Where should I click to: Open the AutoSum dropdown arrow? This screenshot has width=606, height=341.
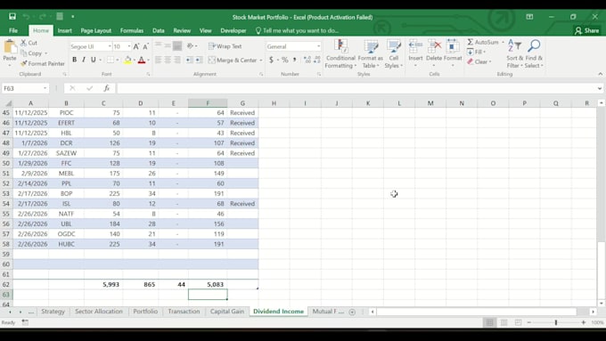[503, 42]
